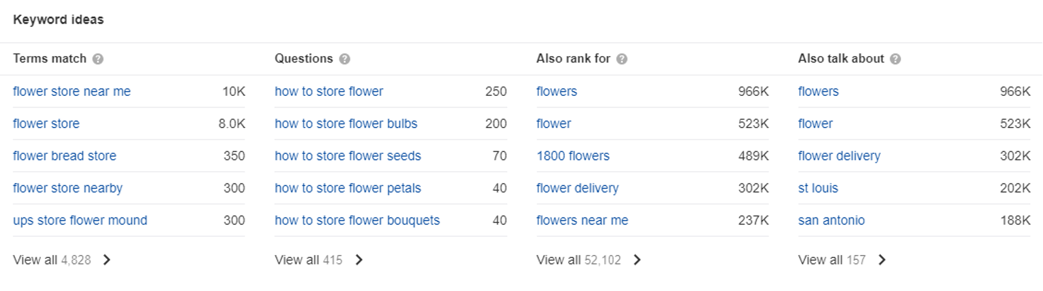Click flower store nearby keyword
Screen dimensions: 1043x291
(x=68, y=188)
